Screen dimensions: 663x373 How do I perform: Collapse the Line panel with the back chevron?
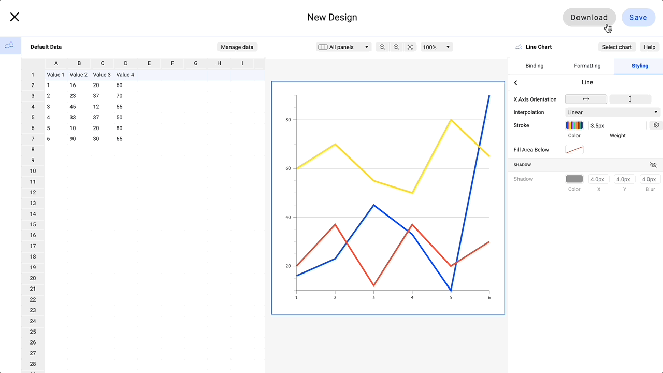click(515, 82)
